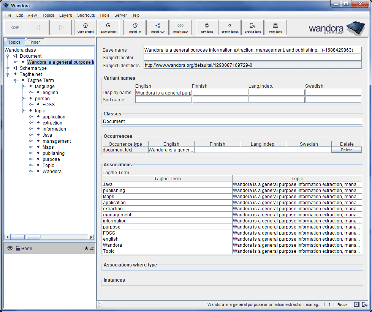
Task: Delete the document-text occurrence
Action: (346, 150)
